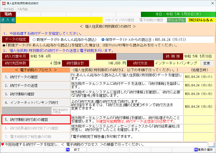Click step 2 timestamp R05.04.24 (15:15)
This screenshot has width=216, height=153.
pos(199,86)
